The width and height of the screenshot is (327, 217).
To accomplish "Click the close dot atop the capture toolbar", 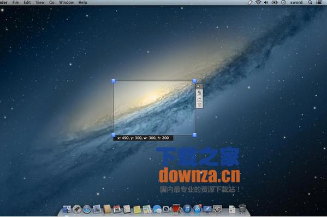I will coord(198,86).
